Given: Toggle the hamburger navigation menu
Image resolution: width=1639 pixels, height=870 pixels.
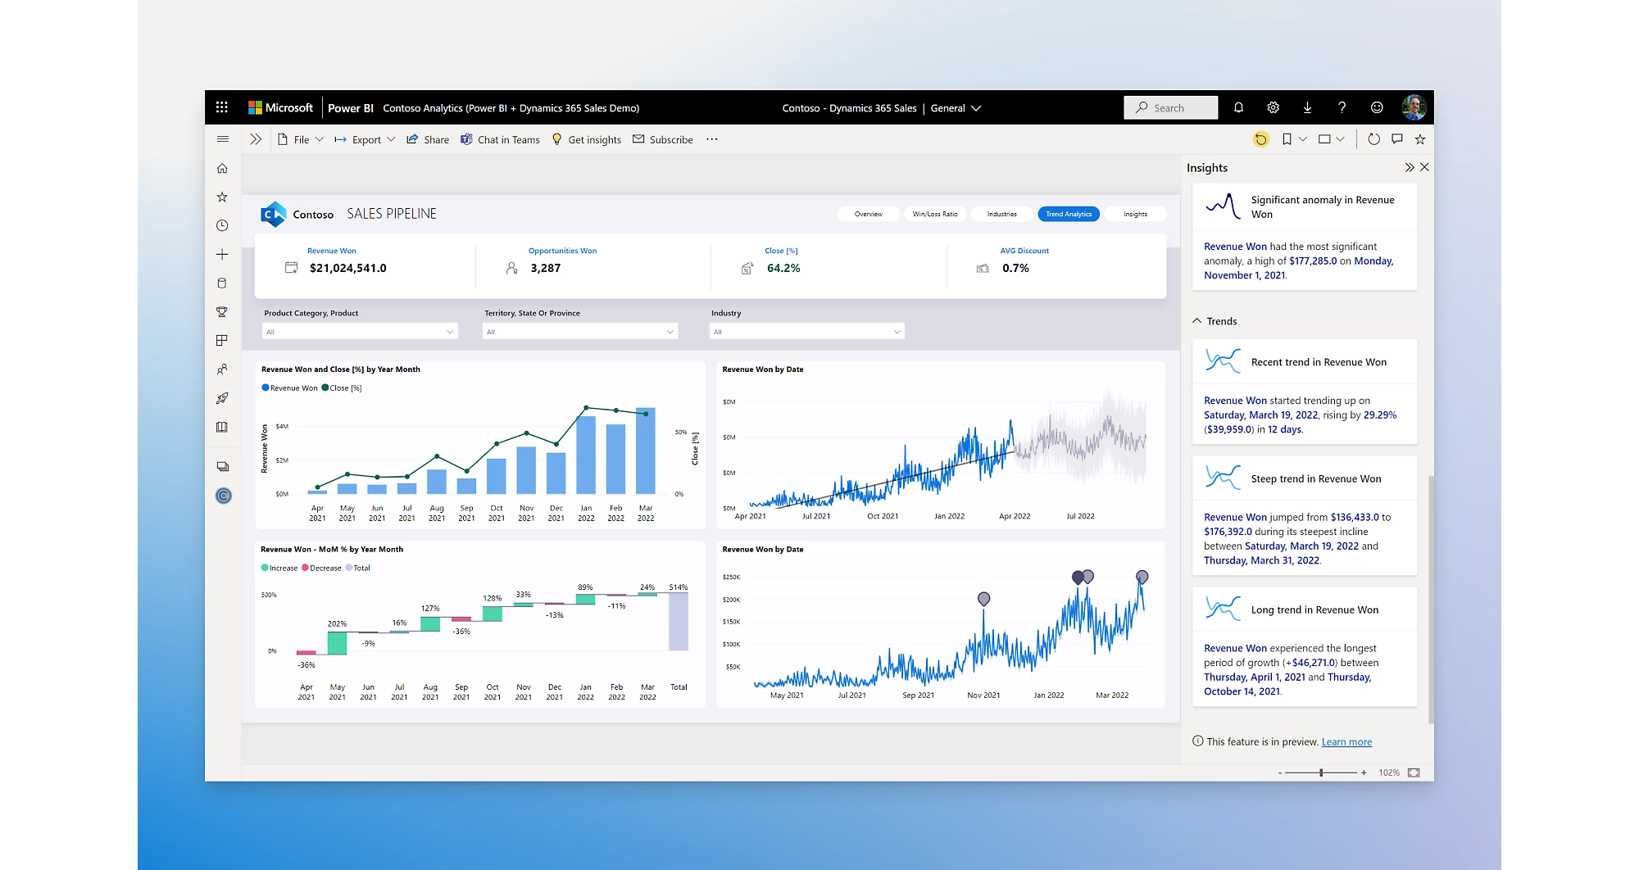Looking at the screenshot, I should (222, 139).
